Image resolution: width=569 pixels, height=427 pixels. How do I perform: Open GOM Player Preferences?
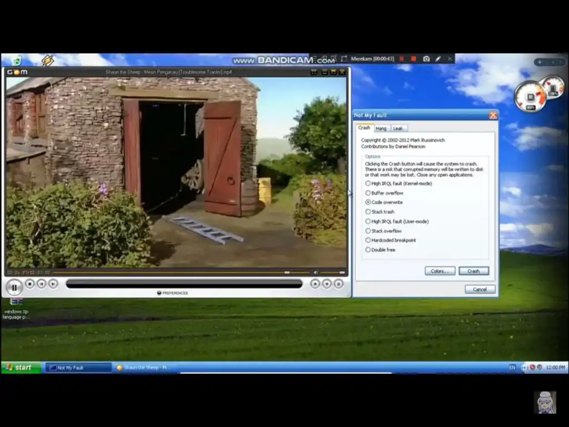[x=172, y=293]
